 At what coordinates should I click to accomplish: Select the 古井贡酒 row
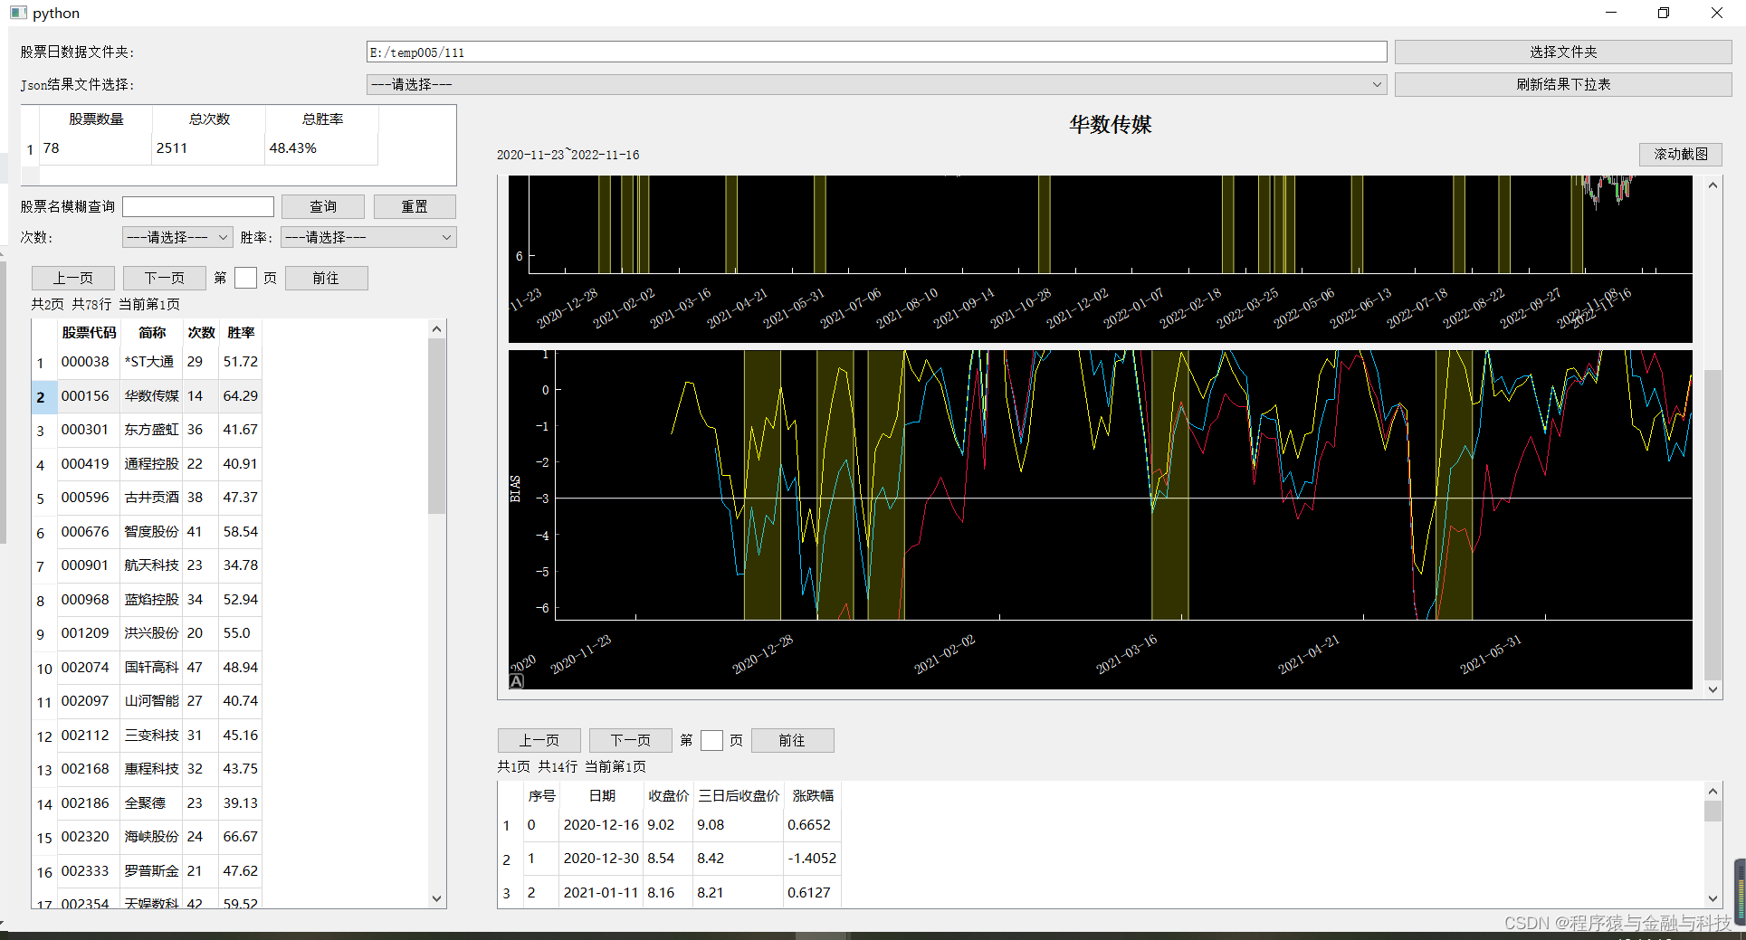click(148, 498)
